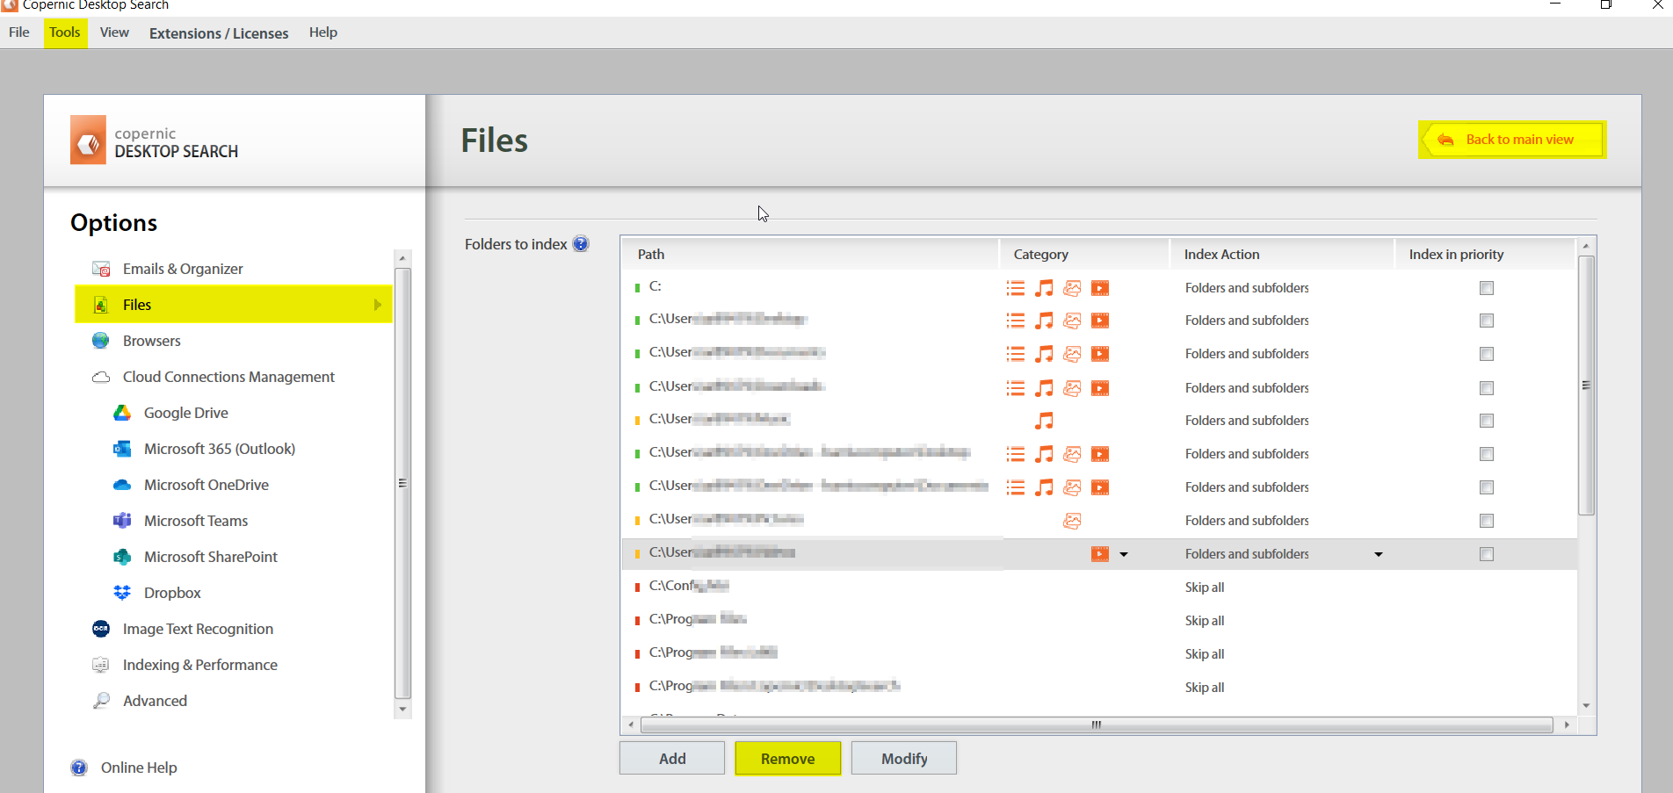This screenshot has height=793, width=1673.
Task: Click the Folders to index help icon
Action: click(581, 244)
